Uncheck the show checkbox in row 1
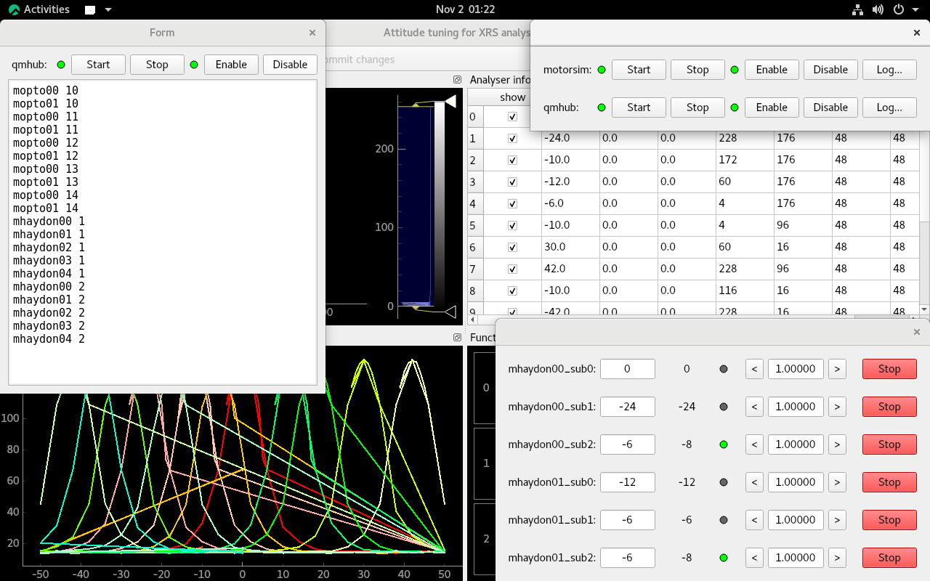The height and width of the screenshot is (581, 930). (x=512, y=138)
